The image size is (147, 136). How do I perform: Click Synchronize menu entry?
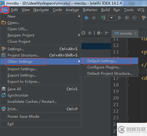(40, 95)
